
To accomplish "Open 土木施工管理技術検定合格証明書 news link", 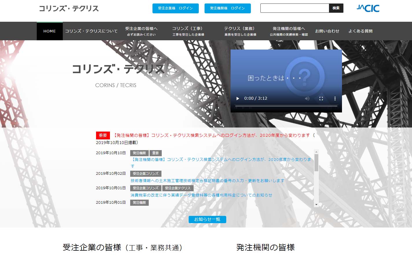I will tap(207, 181).
